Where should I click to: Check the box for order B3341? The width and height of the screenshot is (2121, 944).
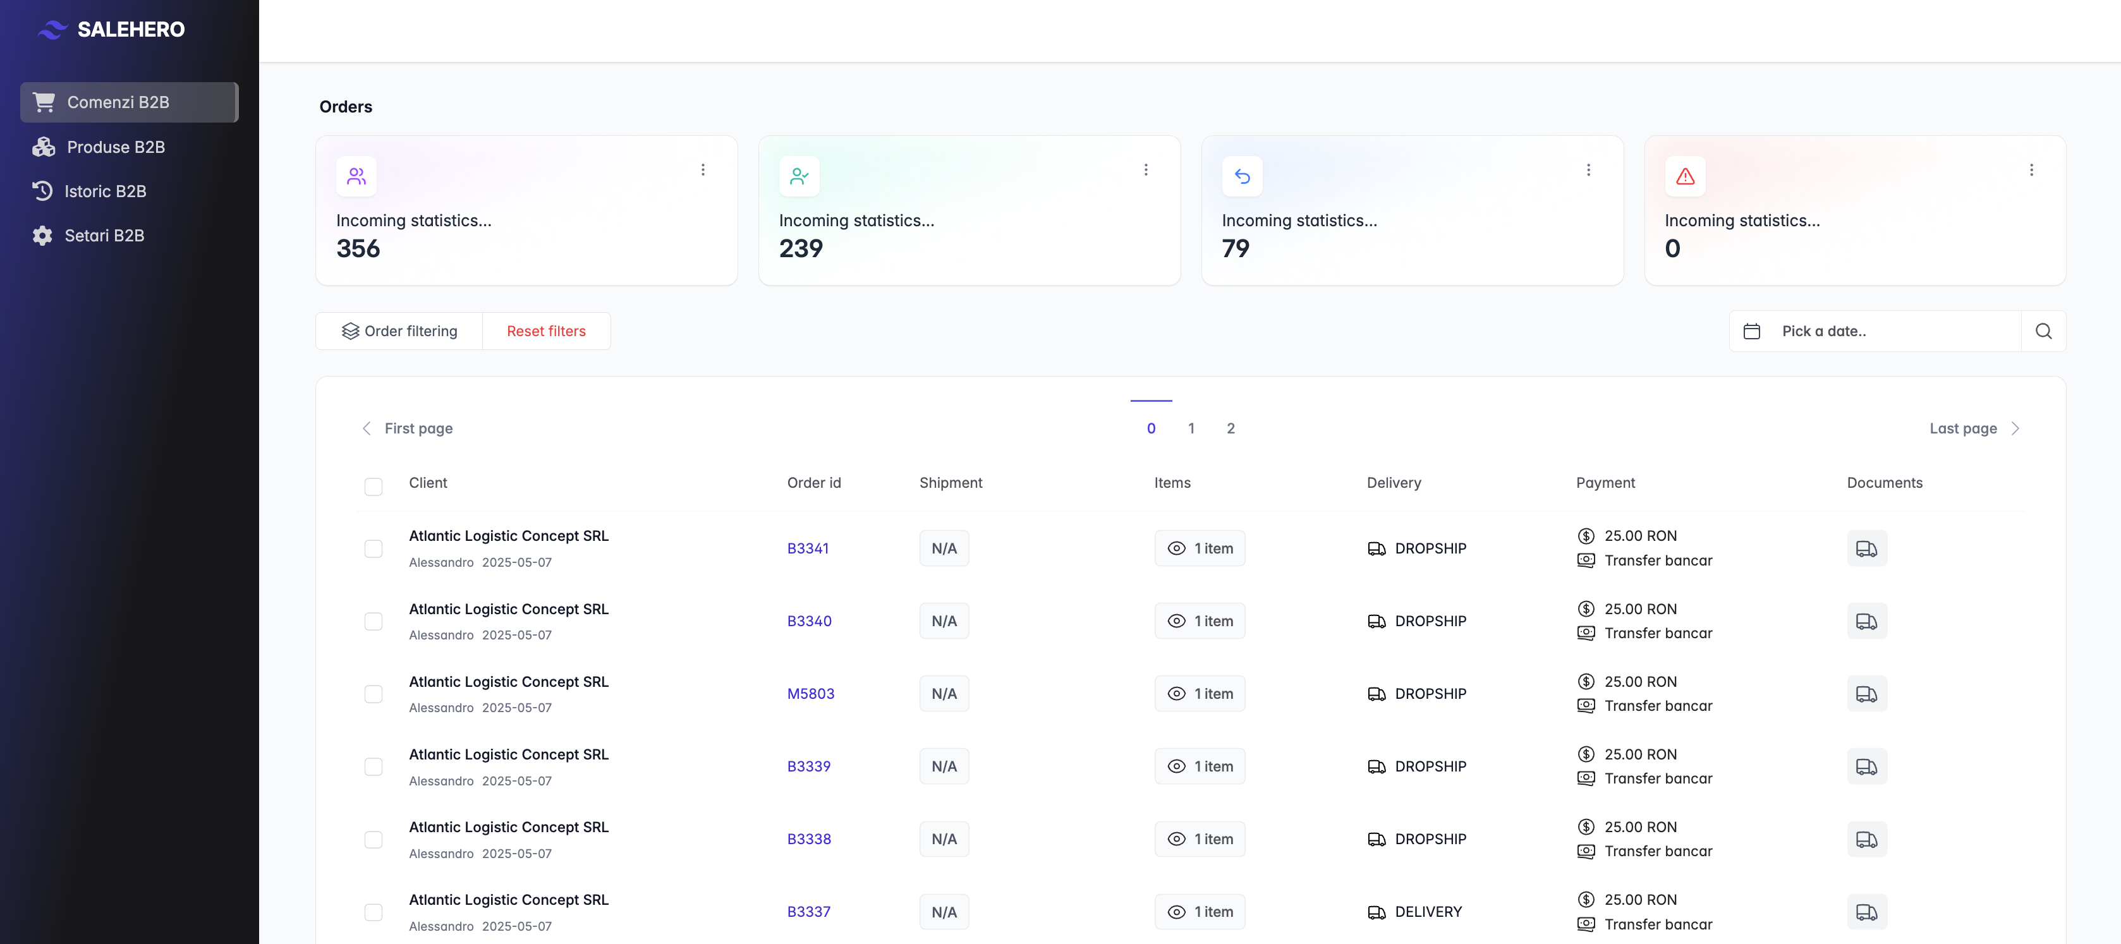click(373, 548)
